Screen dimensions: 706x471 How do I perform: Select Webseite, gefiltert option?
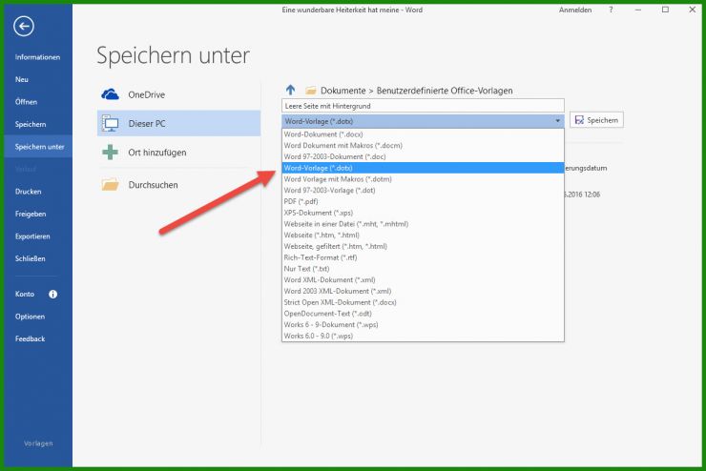coord(423,247)
